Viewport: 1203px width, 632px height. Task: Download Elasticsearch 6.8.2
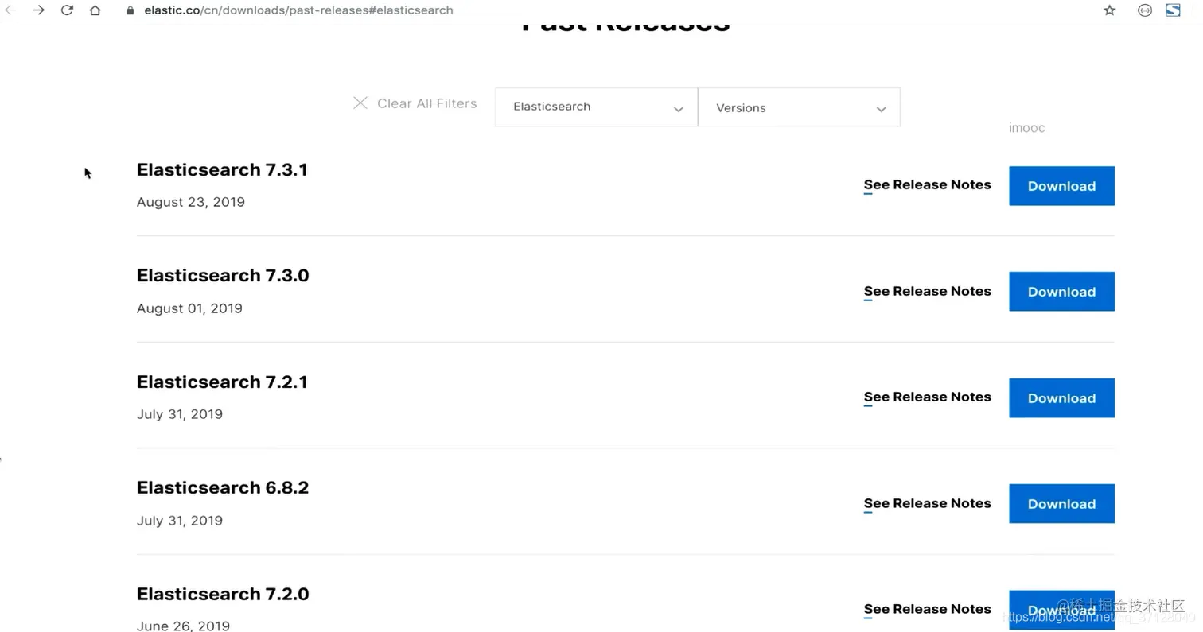[1061, 504]
